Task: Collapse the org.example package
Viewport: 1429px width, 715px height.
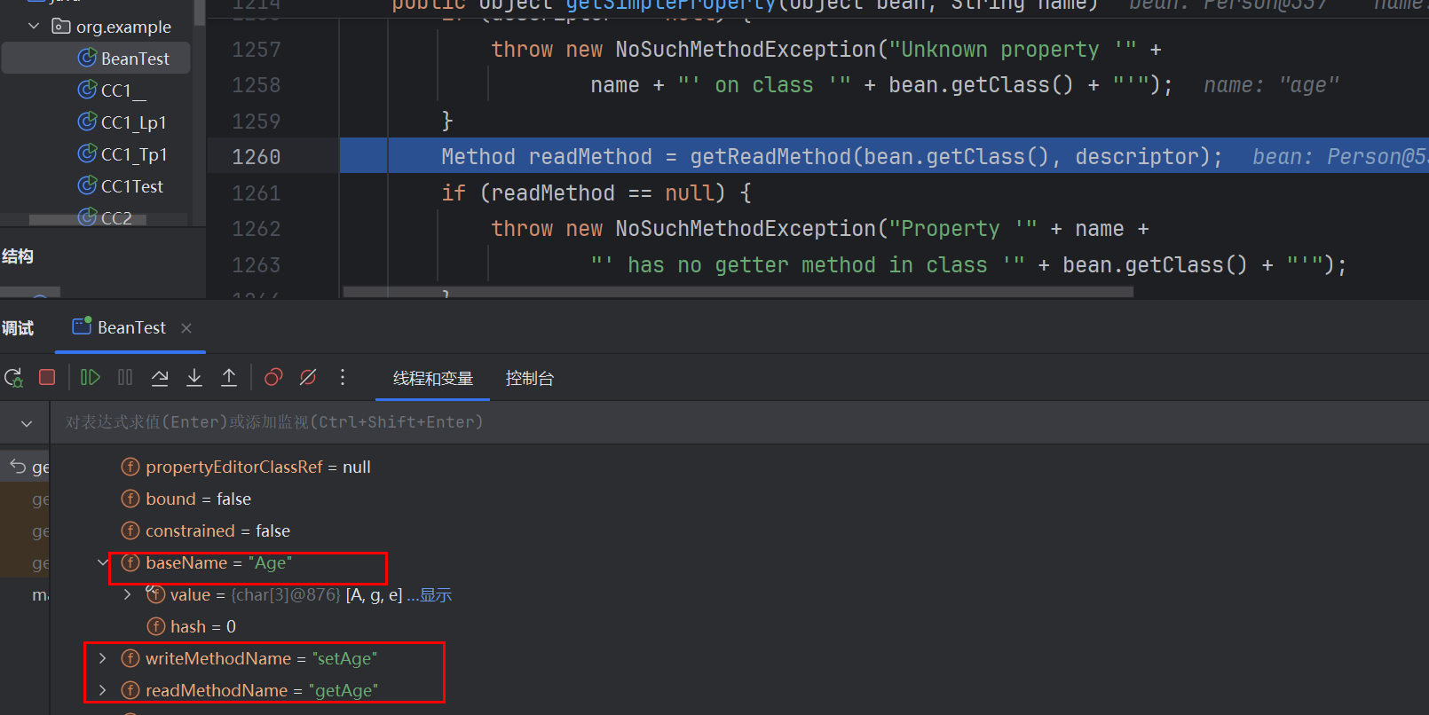Action: 34,27
